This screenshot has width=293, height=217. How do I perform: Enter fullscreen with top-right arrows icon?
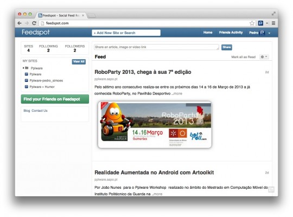(273, 14)
